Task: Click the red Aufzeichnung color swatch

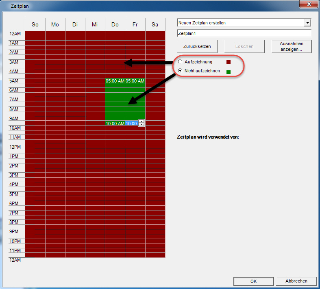Action: click(x=229, y=62)
